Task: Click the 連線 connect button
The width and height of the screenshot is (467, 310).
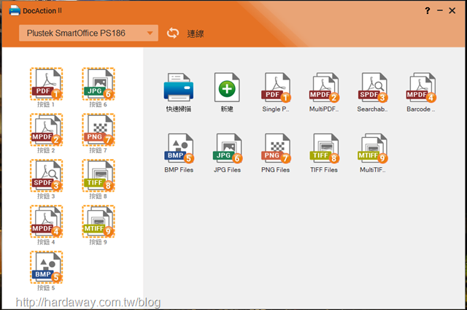Action: click(x=196, y=34)
